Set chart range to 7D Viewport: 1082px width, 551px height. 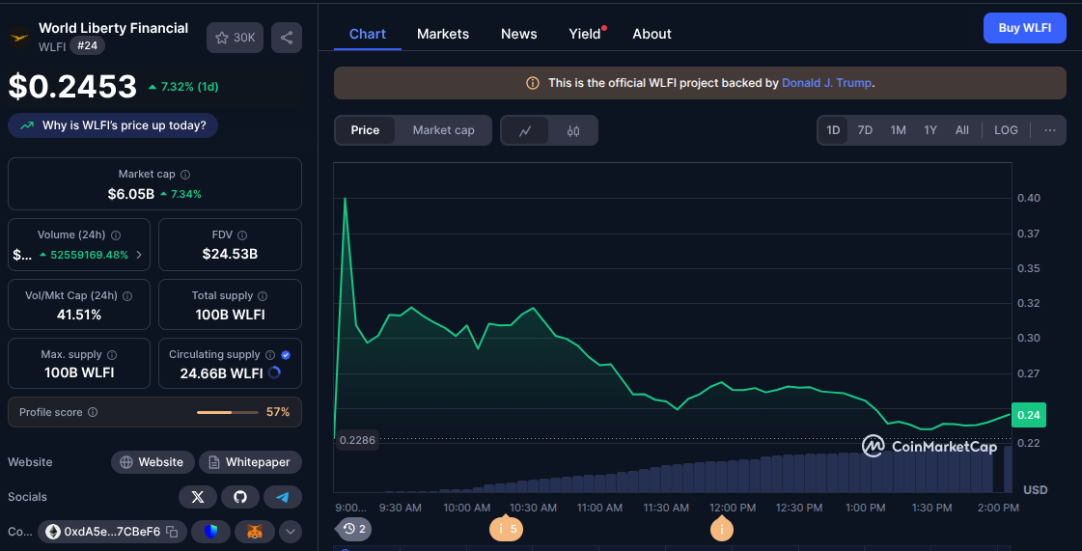[x=865, y=130]
